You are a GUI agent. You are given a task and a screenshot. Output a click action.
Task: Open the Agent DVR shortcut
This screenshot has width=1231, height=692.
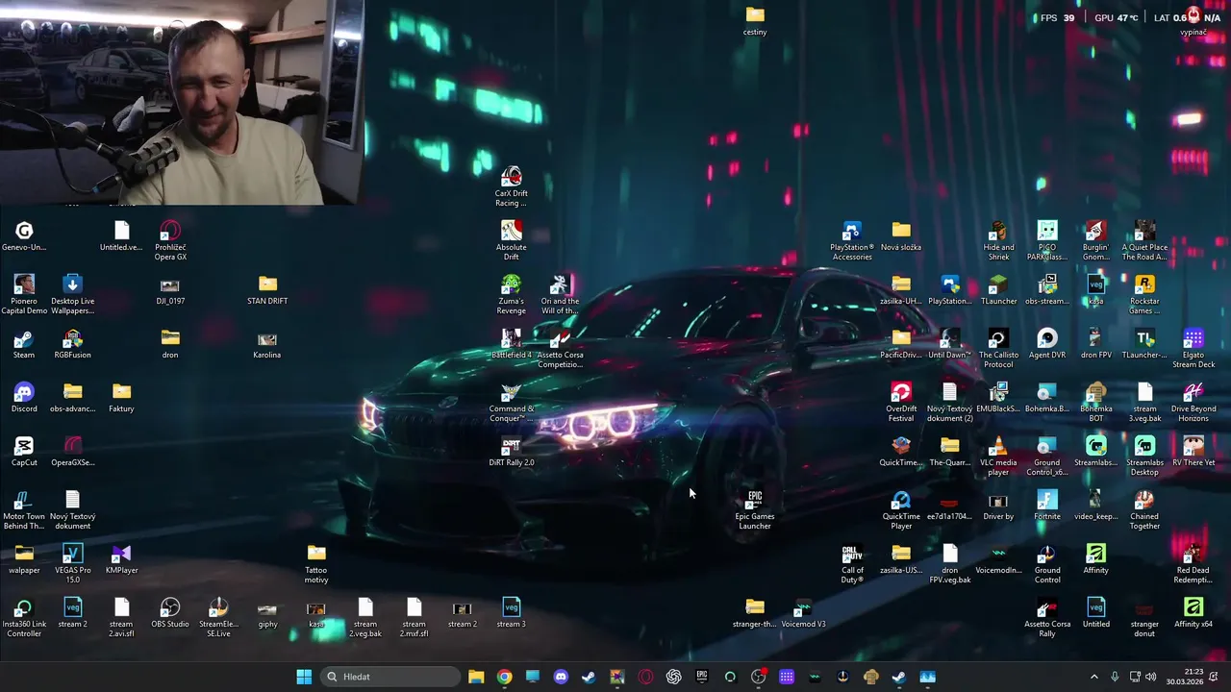[x=1047, y=345]
